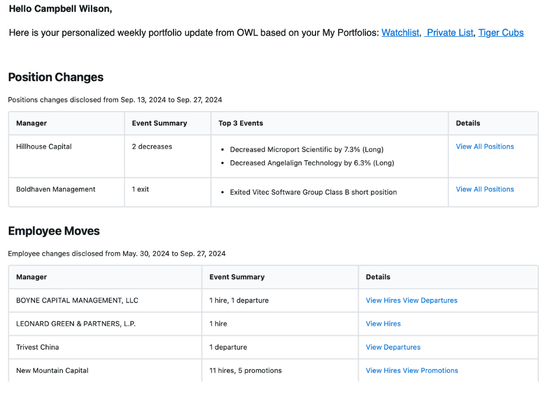Select 'Decreased Angelalign Technology by 6.3% (Long)'
The width and height of the screenshot is (556, 403).
pos(312,163)
